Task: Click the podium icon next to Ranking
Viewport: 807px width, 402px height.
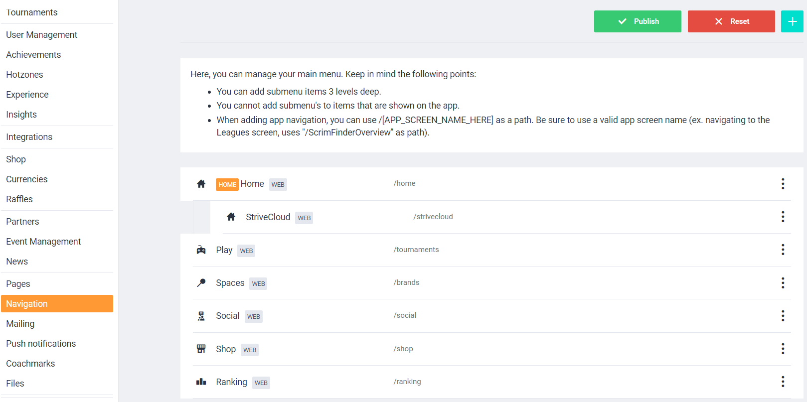Action: tap(201, 382)
